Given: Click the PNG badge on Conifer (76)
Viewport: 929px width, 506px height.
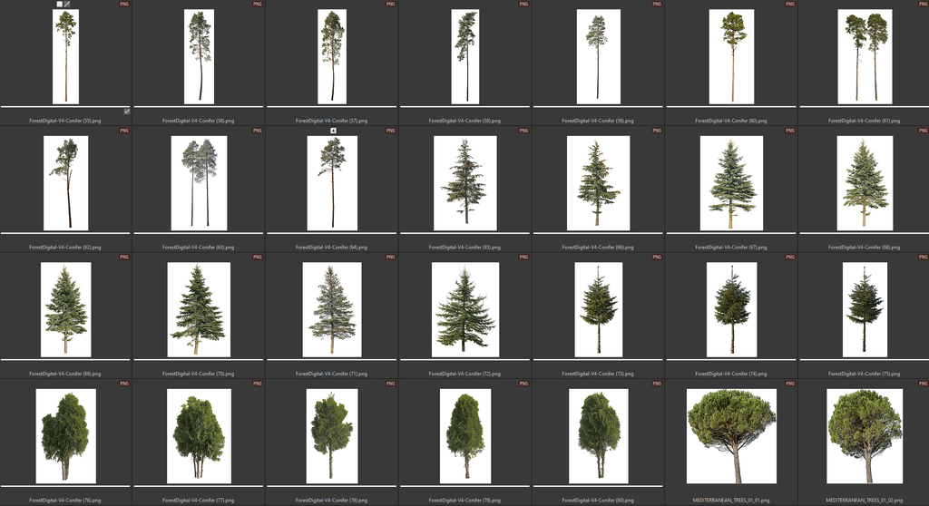Looking at the screenshot, I should pyautogui.click(x=124, y=384).
